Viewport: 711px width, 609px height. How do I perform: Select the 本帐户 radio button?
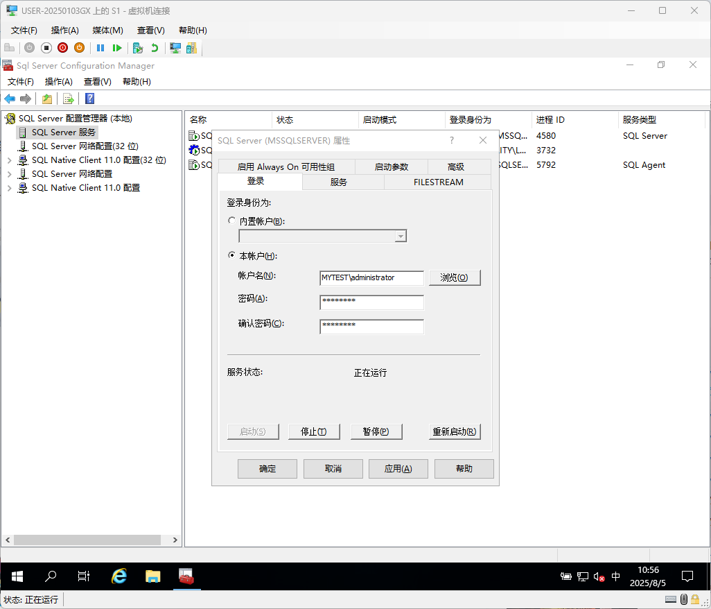(231, 255)
